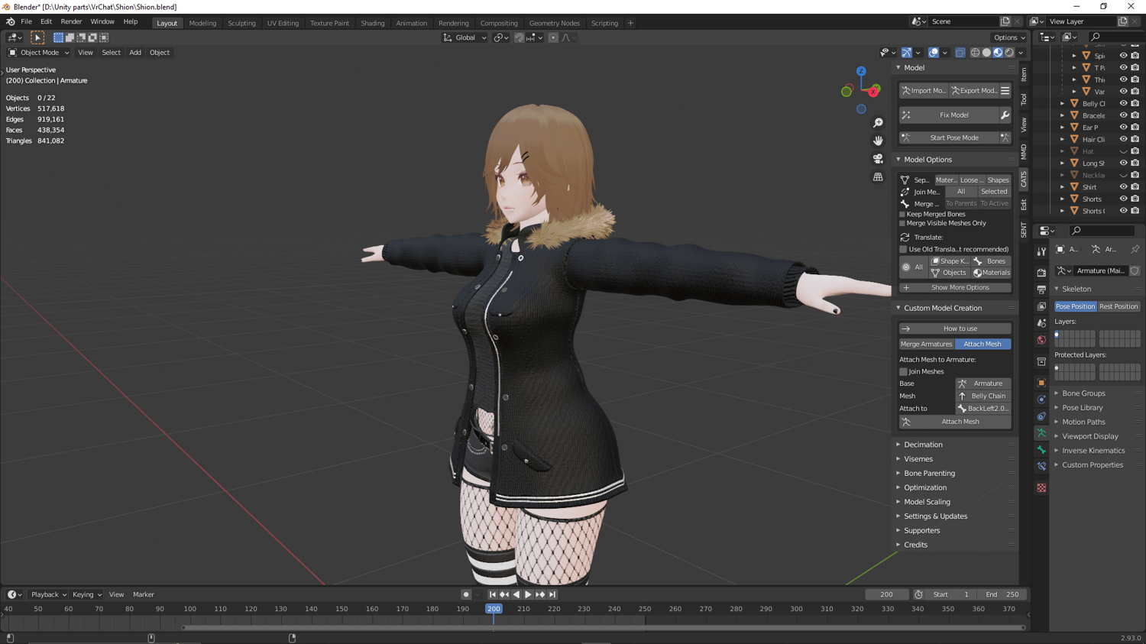
Task: Select material preview viewport shading
Action: tap(998, 53)
